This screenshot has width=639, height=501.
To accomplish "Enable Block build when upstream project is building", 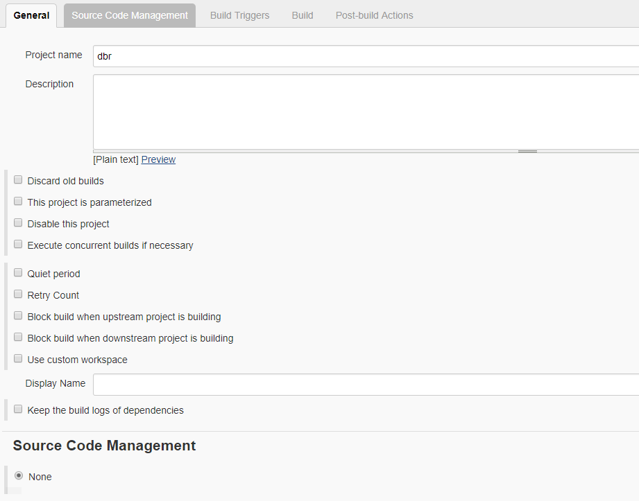I will click(19, 316).
